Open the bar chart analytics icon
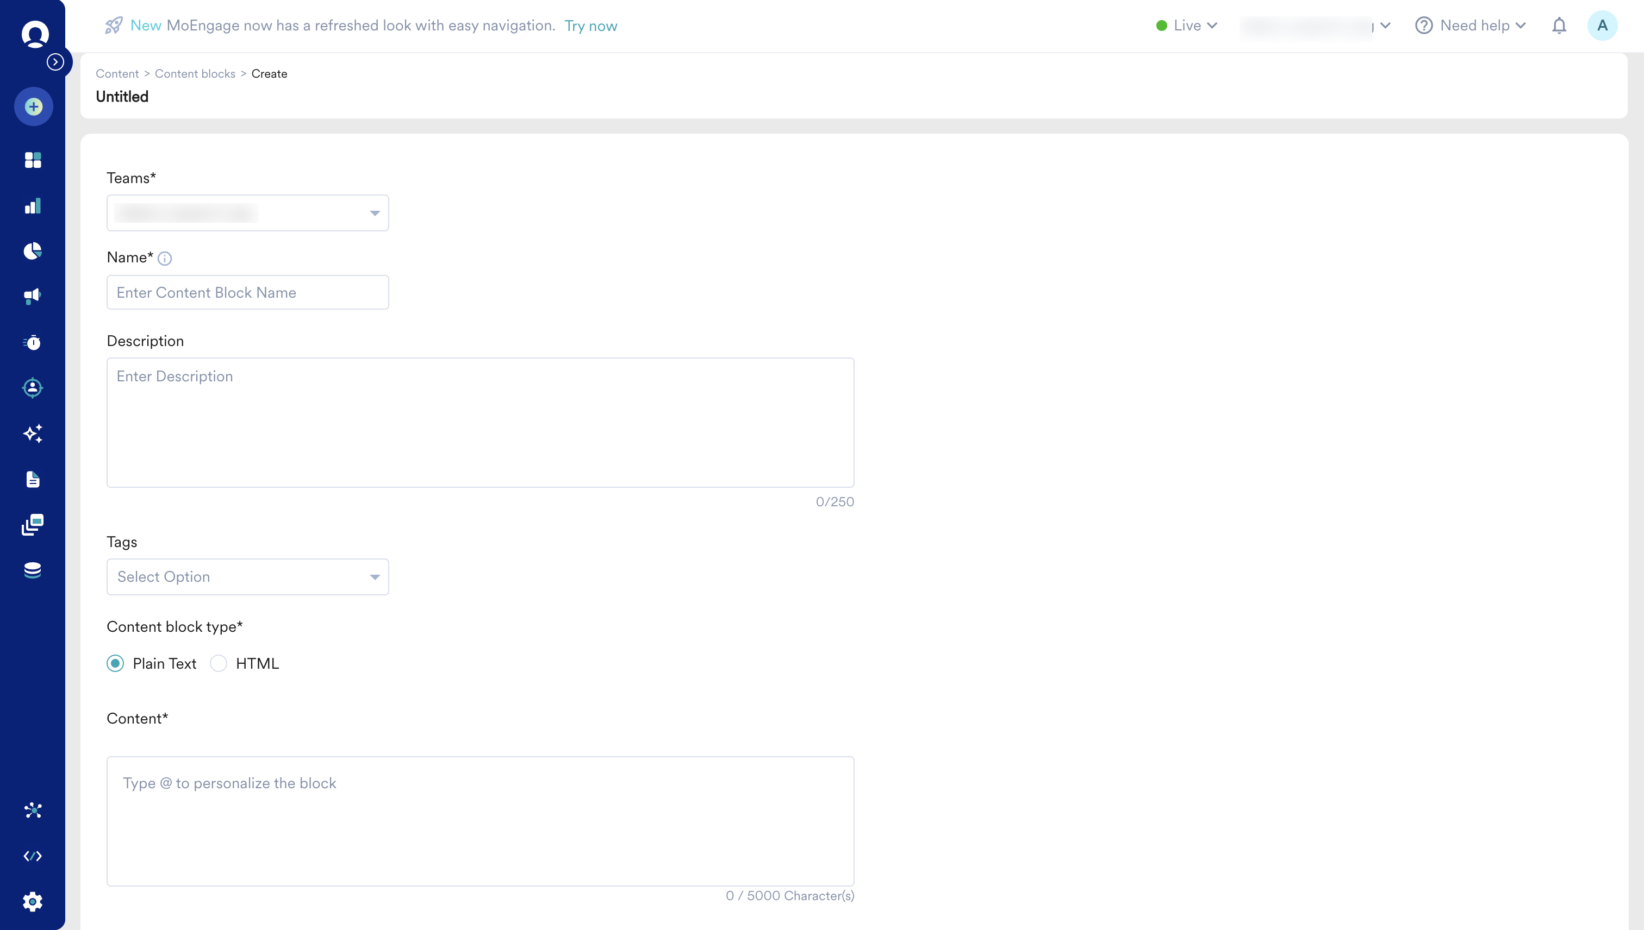The height and width of the screenshot is (930, 1644). [33, 206]
